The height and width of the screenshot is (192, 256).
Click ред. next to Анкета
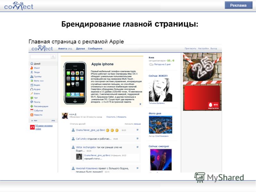coord(70,49)
